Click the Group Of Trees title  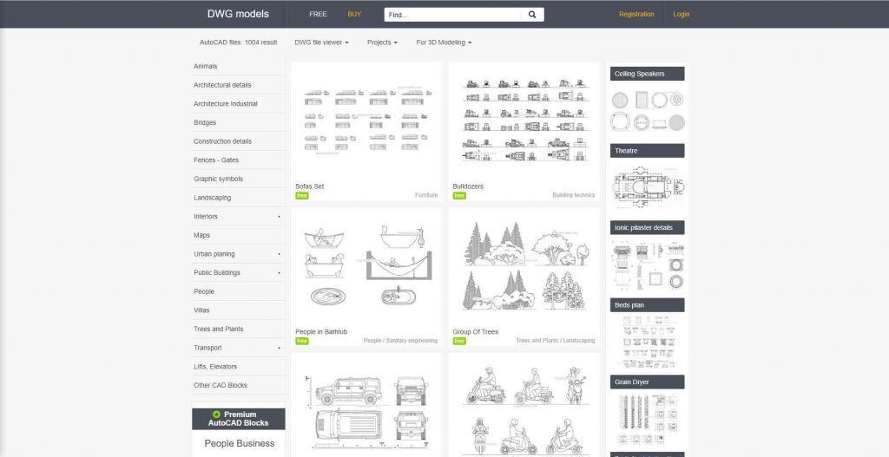pos(475,332)
